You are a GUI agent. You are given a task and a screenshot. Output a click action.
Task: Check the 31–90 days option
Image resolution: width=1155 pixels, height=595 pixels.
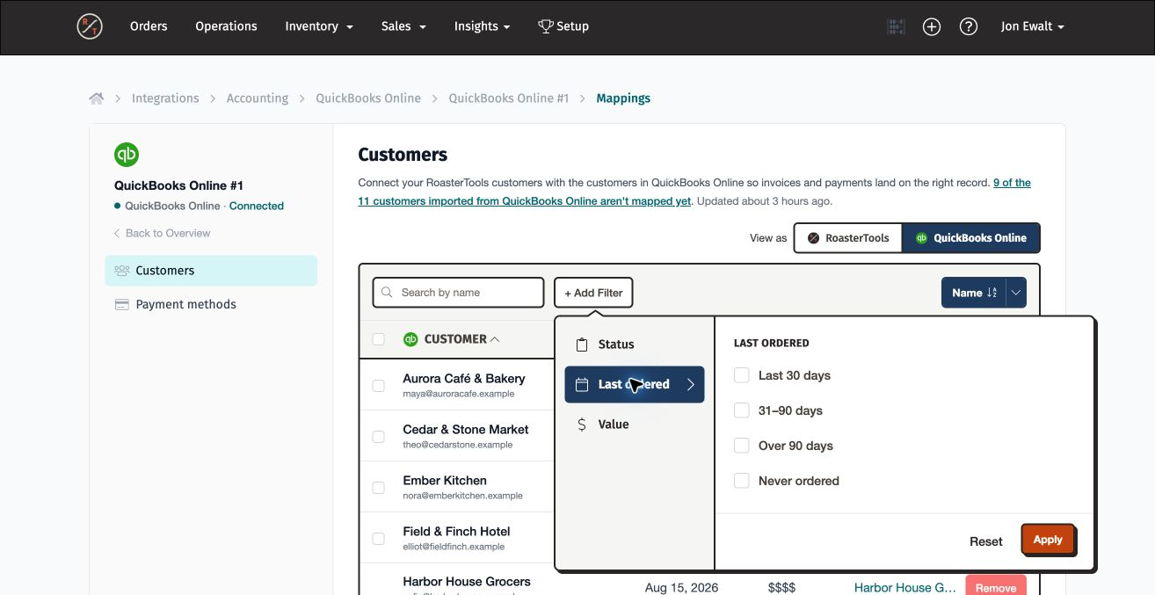(x=742, y=410)
